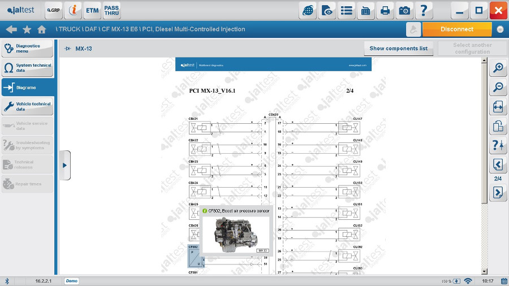Take a screenshot with camera icon
The width and height of the screenshot is (509, 286).
click(404, 10)
